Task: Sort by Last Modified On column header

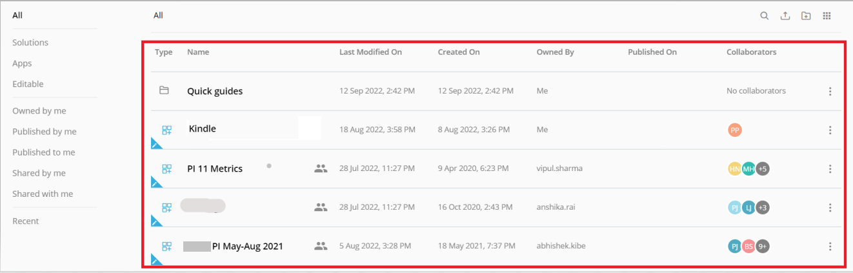Action: coord(370,52)
